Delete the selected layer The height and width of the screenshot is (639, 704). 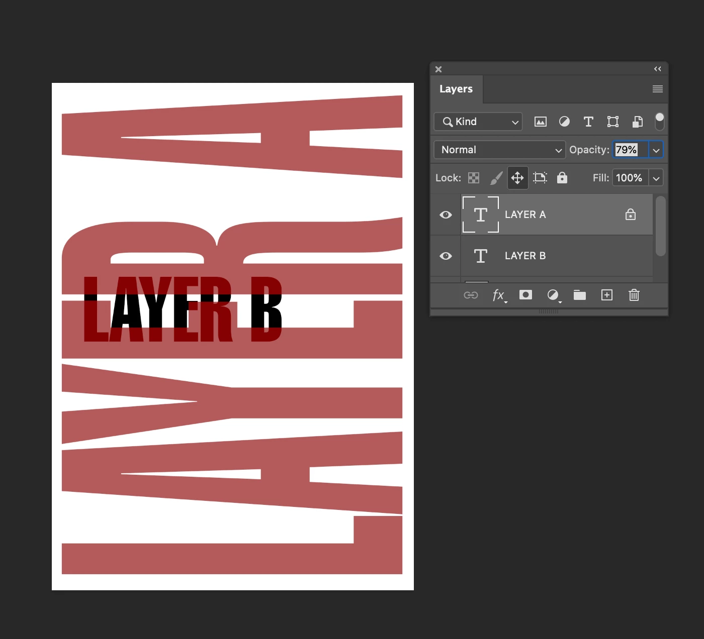pyautogui.click(x=634, y=295)
